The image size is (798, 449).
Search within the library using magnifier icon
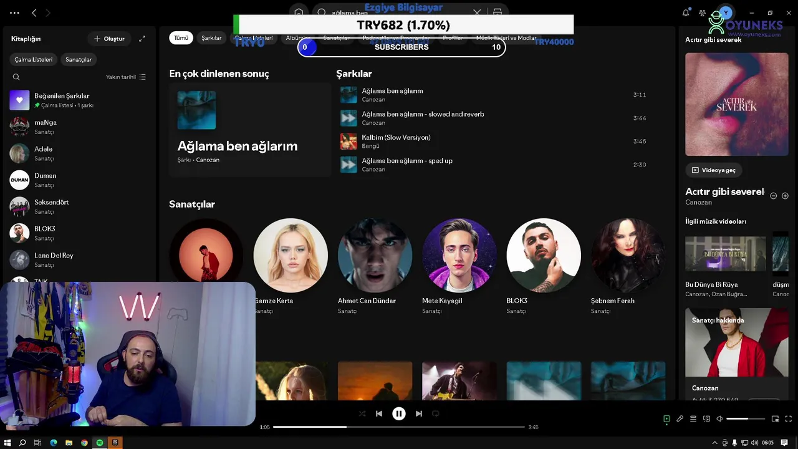tap(16, 77)
